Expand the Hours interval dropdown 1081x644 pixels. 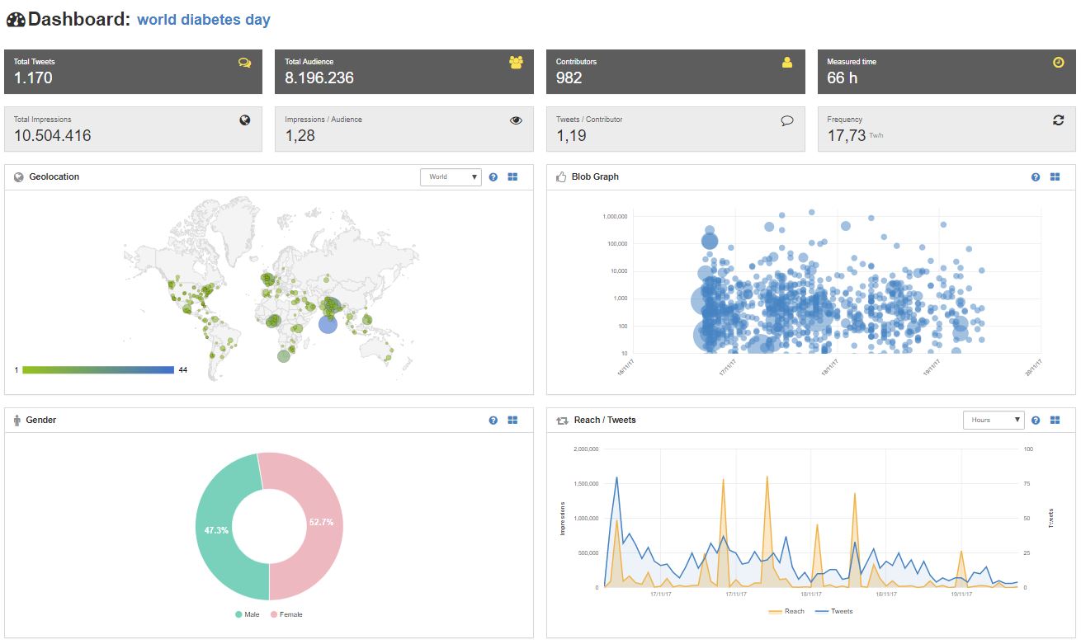pos(994,421)
